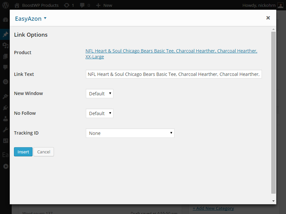The height and width of the screenshot is (214, 286).
Task: Open the comments bubble icon in admin bar
Action: point(82,5)
